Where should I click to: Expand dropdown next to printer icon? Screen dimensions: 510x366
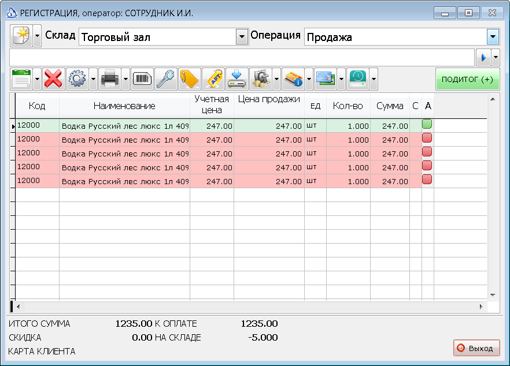click(125, 79)
